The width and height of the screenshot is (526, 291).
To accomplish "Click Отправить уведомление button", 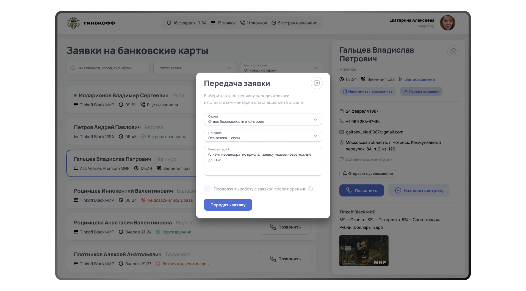I will [368, 173].
